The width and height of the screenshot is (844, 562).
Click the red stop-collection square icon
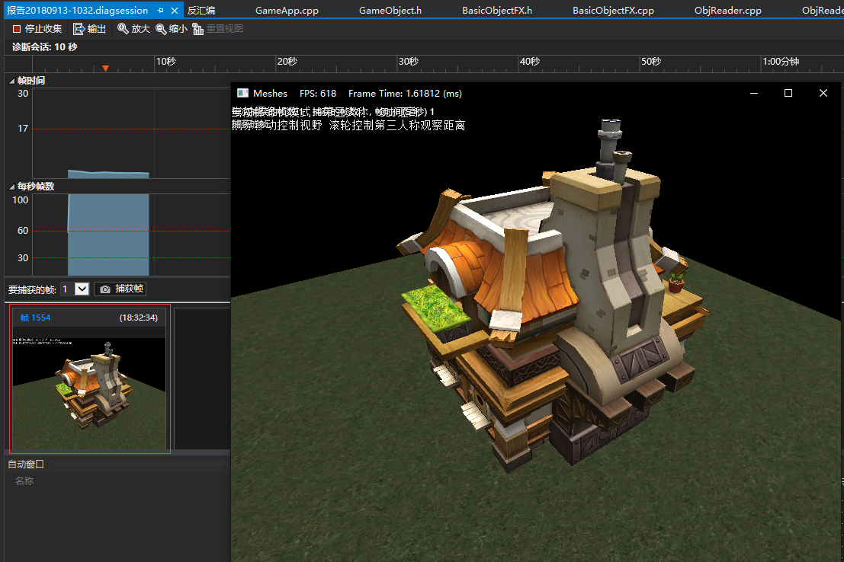coord(17,29)
